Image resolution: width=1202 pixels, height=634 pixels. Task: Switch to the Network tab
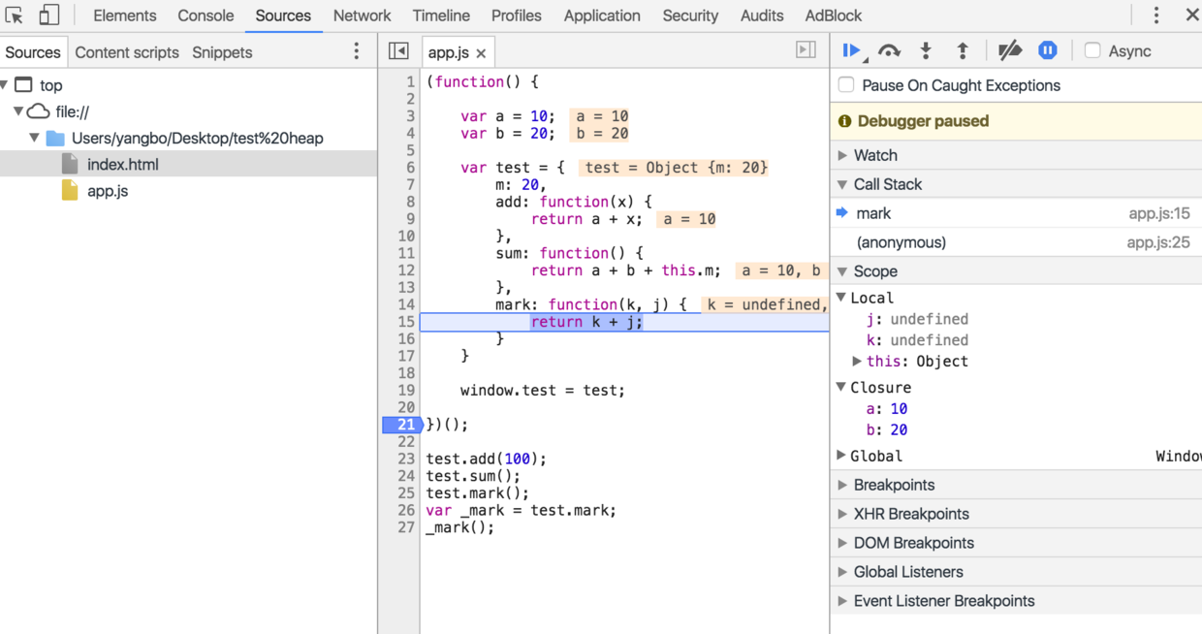pyautogui.click(x=362, y=16)
